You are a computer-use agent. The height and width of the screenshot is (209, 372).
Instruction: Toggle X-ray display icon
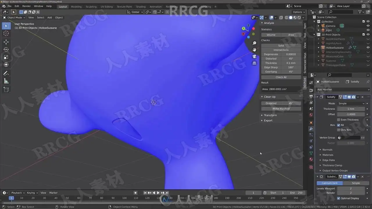click(x=281, y=18)
